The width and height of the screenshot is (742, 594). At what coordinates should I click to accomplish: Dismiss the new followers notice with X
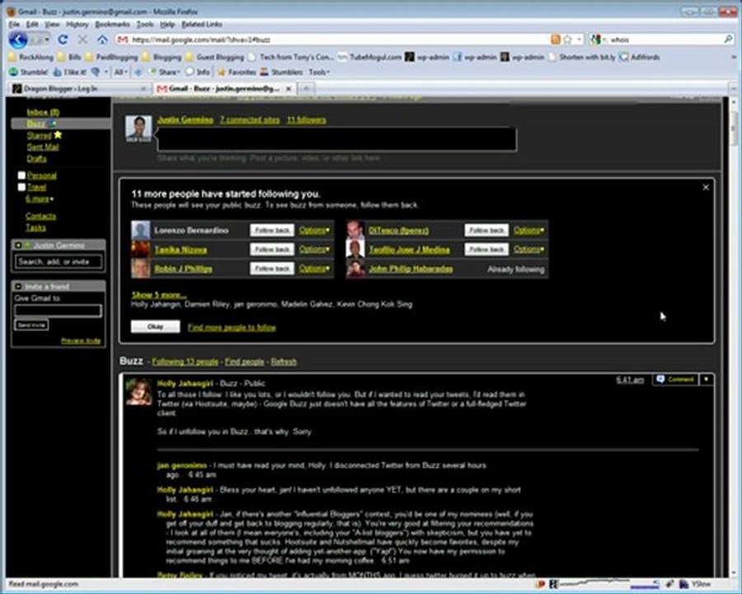tap(706, 187)
